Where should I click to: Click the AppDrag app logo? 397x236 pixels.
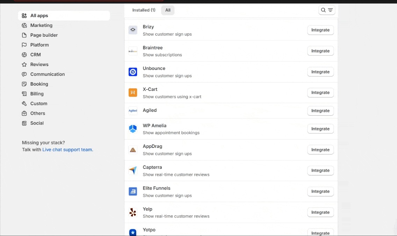pyautogui.click(x=133, y=150)
